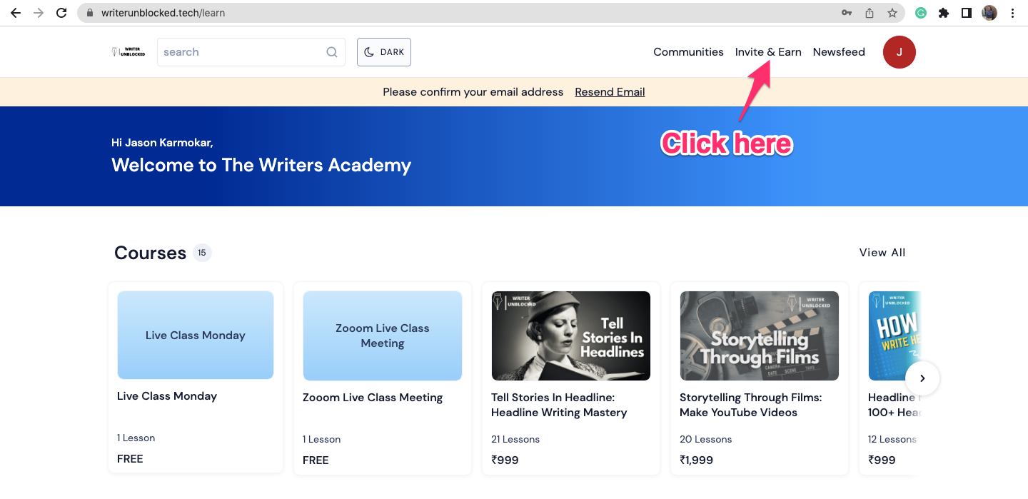Click the courses count badge 15

(202, 253)
